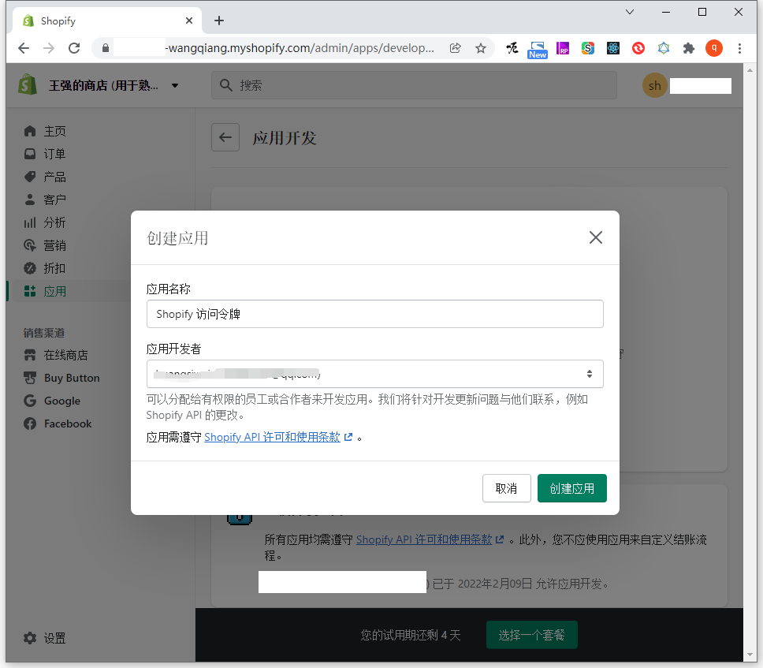
Task: Open 主页 in the sidebar
Action: 54,131
